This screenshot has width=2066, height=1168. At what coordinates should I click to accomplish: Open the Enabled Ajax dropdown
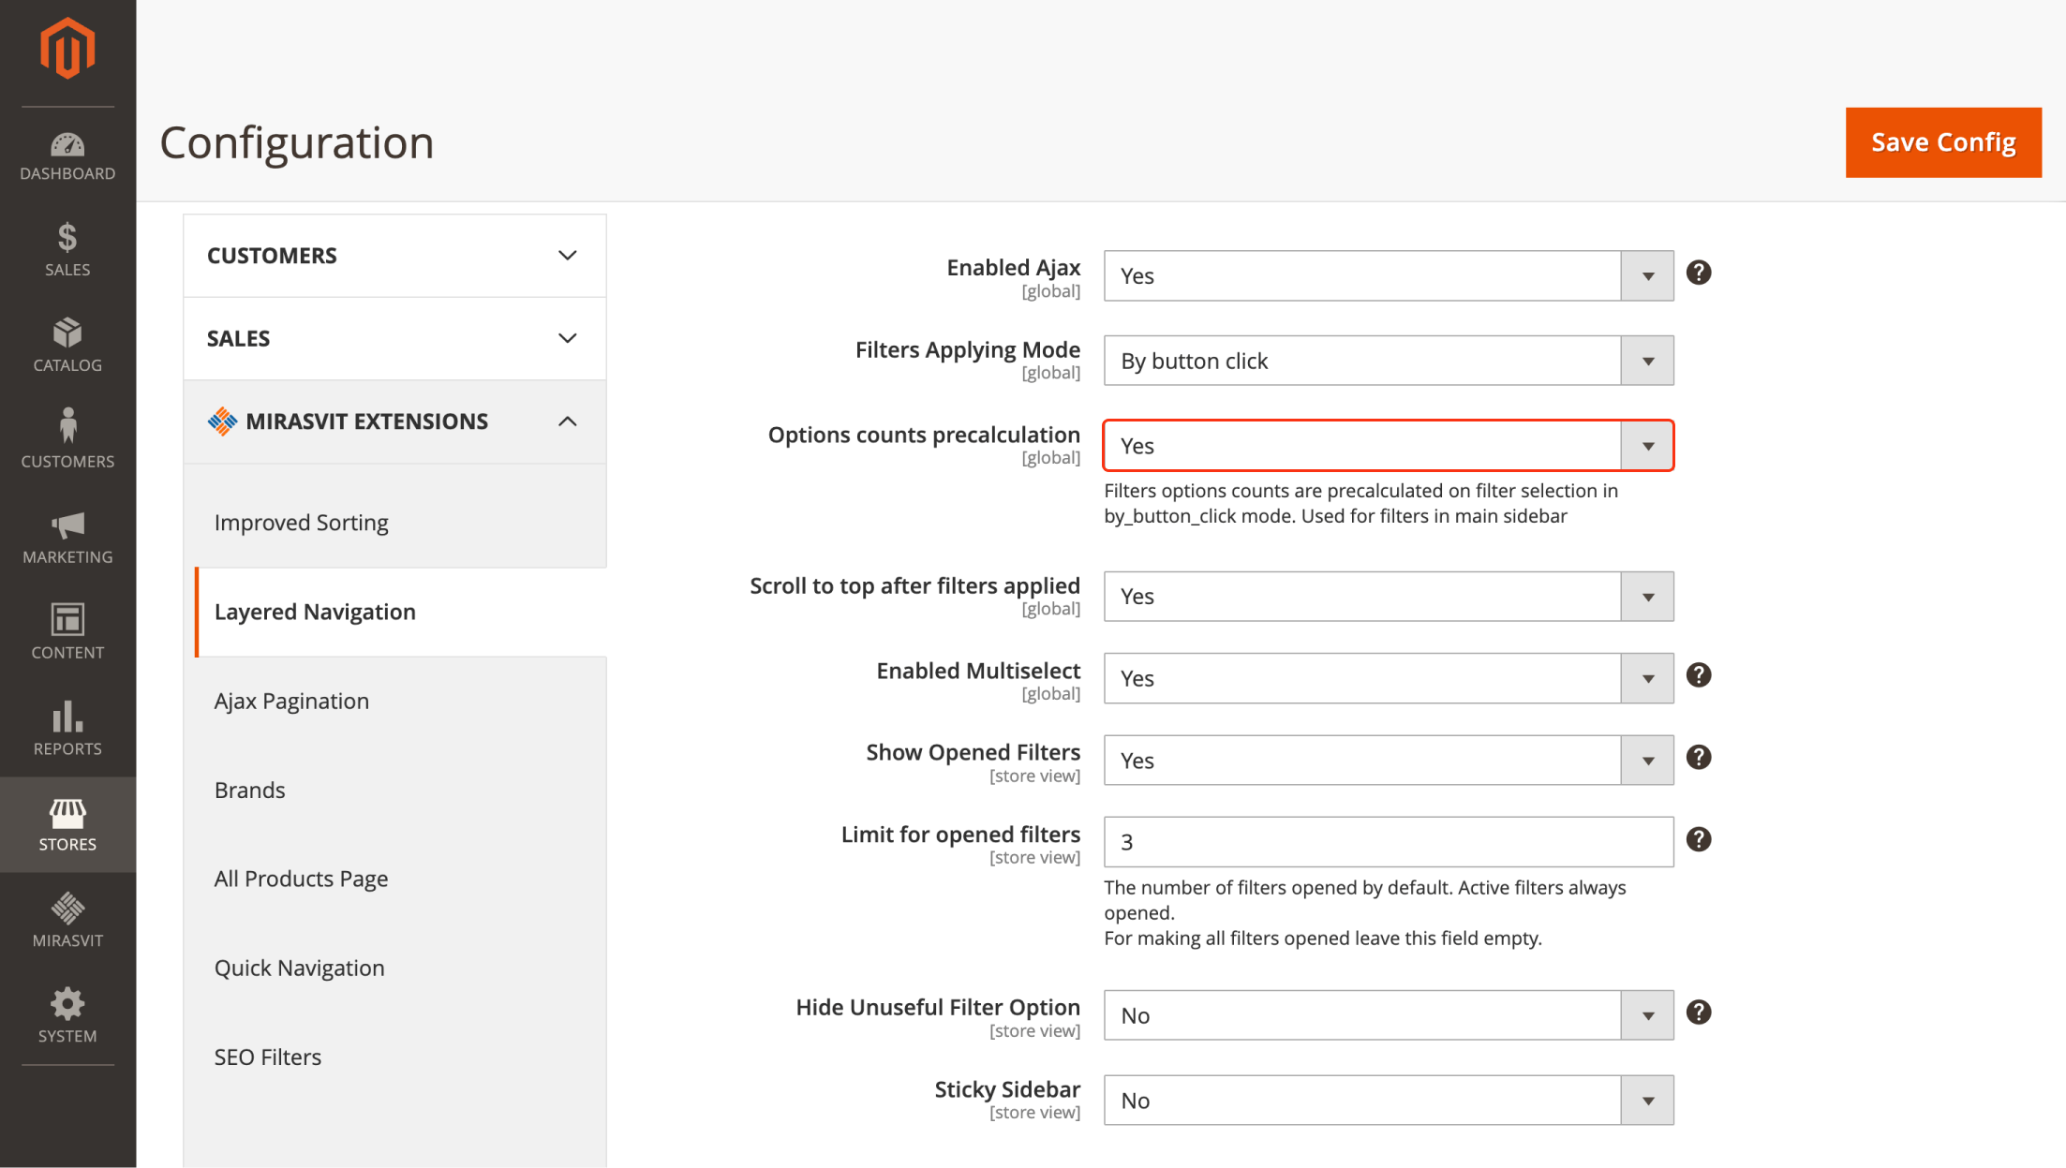point(1389,275)
